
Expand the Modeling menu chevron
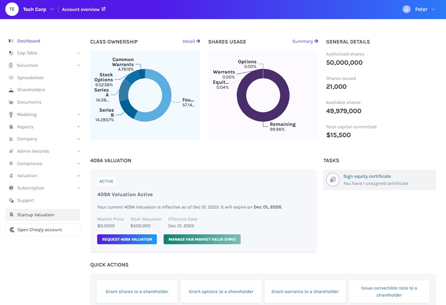(78, 114)
